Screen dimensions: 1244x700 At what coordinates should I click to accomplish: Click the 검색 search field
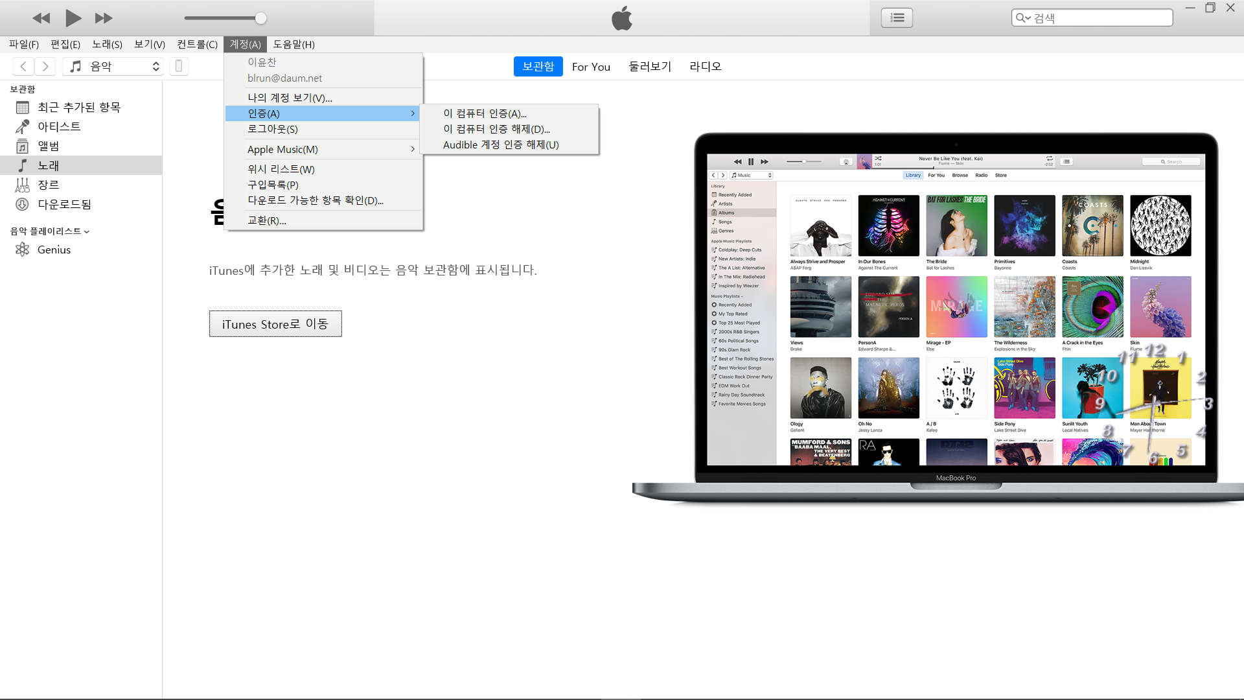pyautogui.click(x=1092, y=18)
